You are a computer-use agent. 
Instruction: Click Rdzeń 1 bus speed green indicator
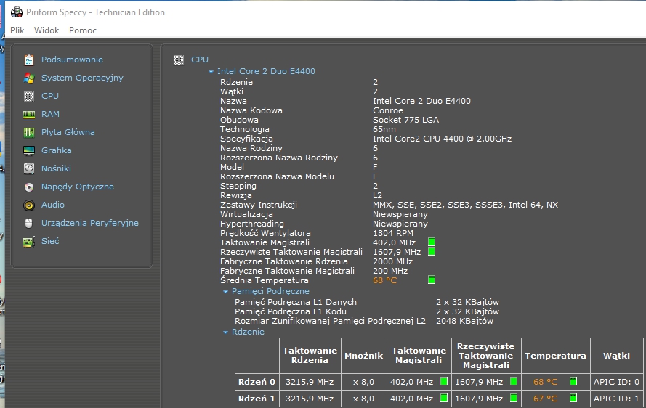tap(444, 398)
